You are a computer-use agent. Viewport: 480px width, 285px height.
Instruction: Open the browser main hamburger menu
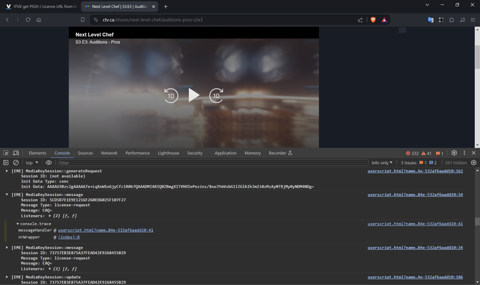pos(473,20)
